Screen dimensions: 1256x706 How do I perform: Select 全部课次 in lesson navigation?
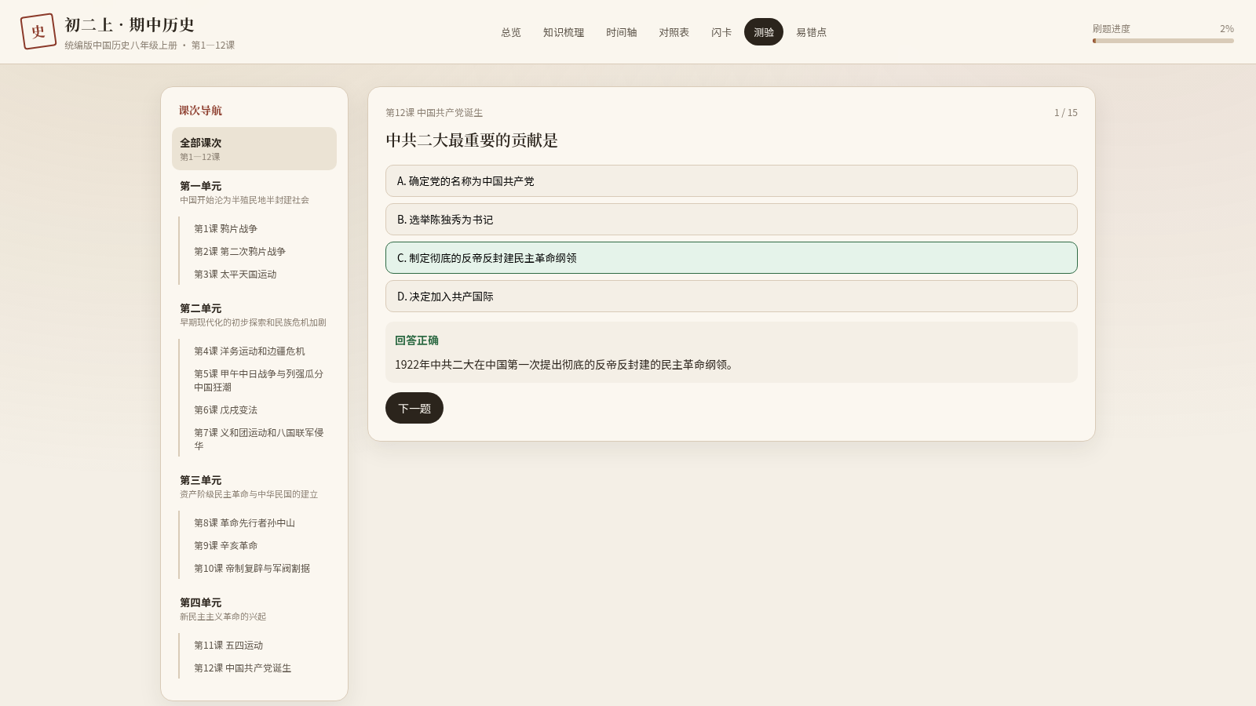[254, 149]
